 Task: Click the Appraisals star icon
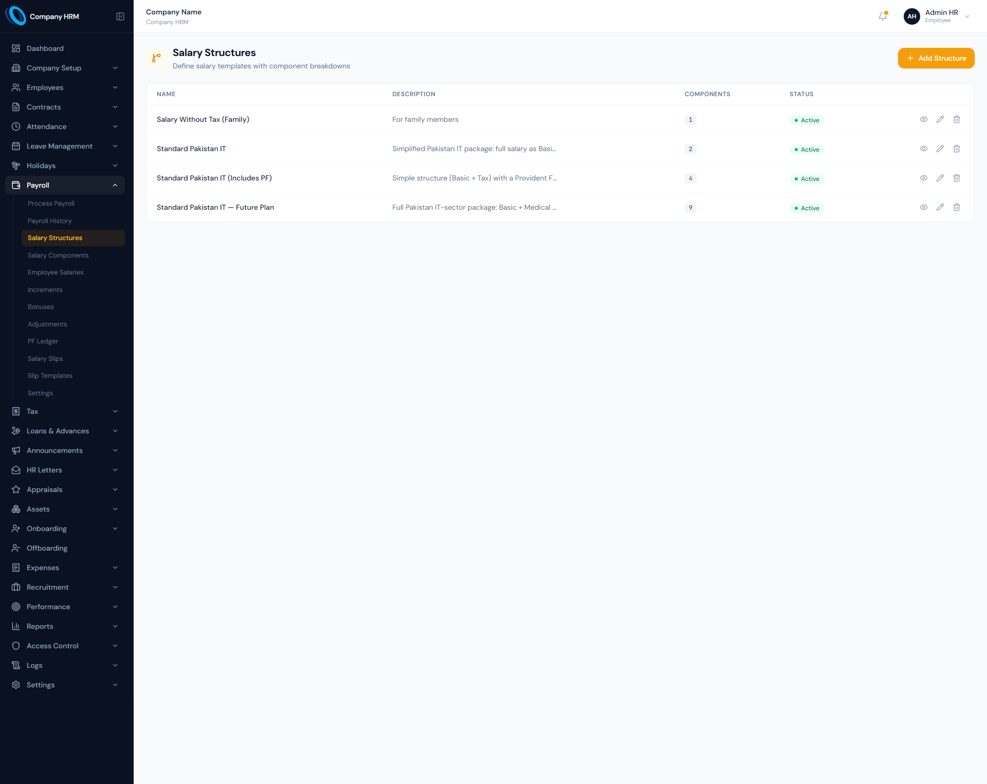(x=16, y=489)
